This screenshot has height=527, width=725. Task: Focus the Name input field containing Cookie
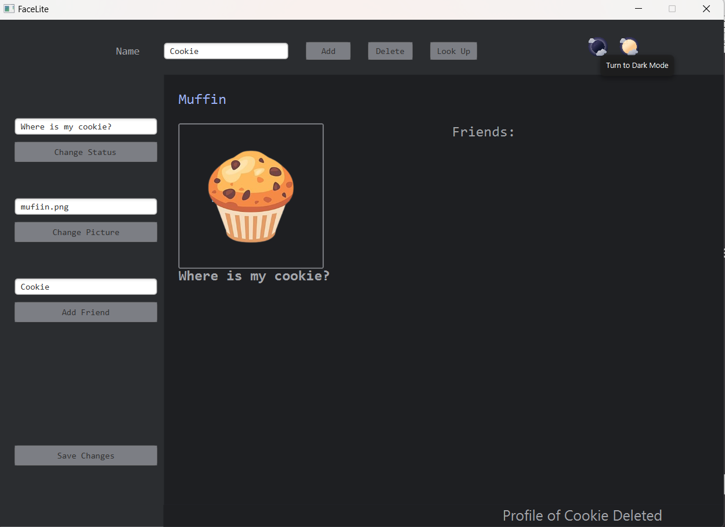[226, 51]
